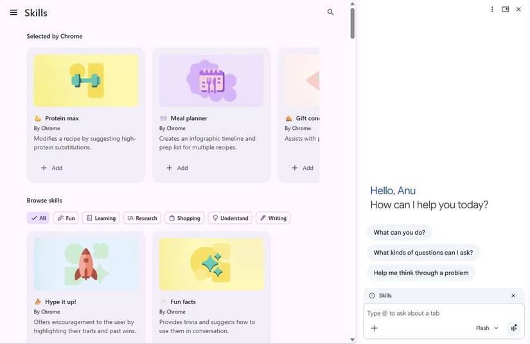The height and width of the screenshot is (344, 530).
Task: Click the vertical scrollbar thumb
Action: click(352, 23)
